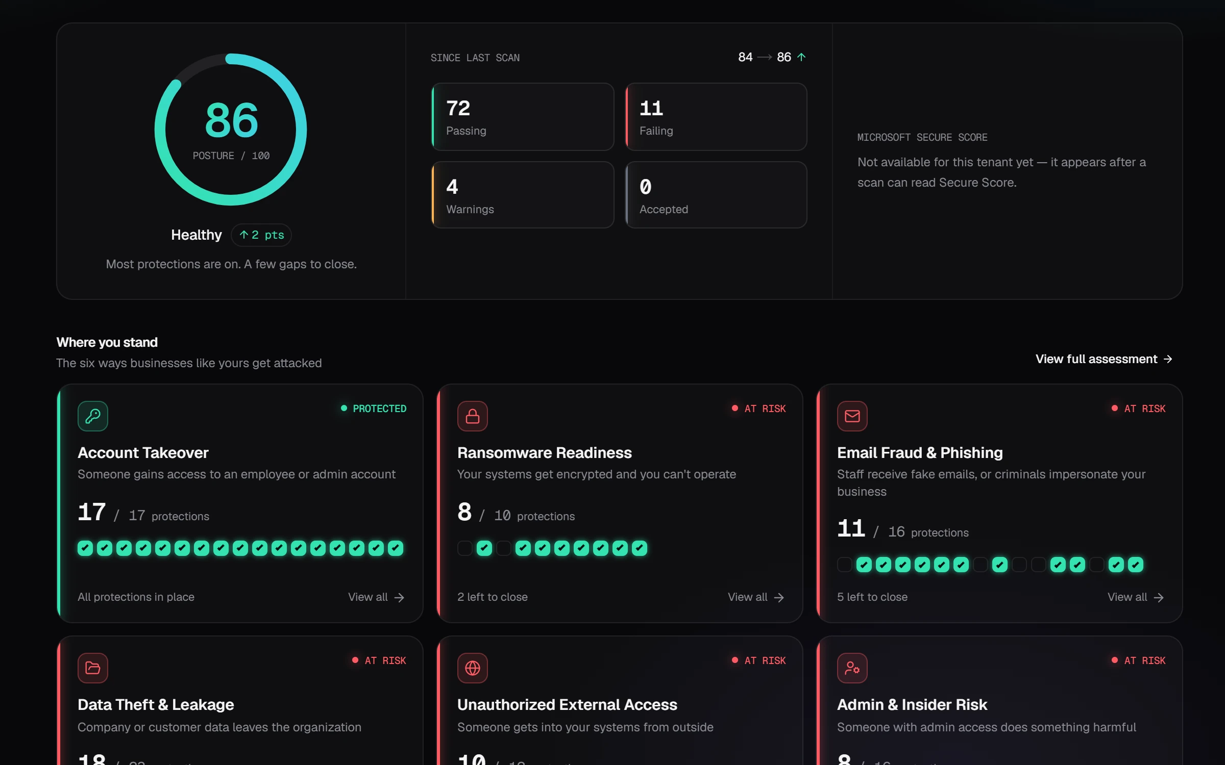Select the 72 Passing stat card
Image resolution: width=1225 pixels, height=765 pixels.
pyautogui.click(x=523, y=117)
